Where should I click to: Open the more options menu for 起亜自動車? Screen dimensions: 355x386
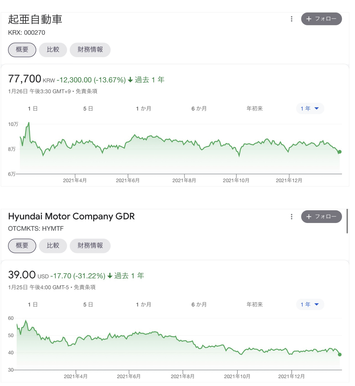(x=292, y=19)
